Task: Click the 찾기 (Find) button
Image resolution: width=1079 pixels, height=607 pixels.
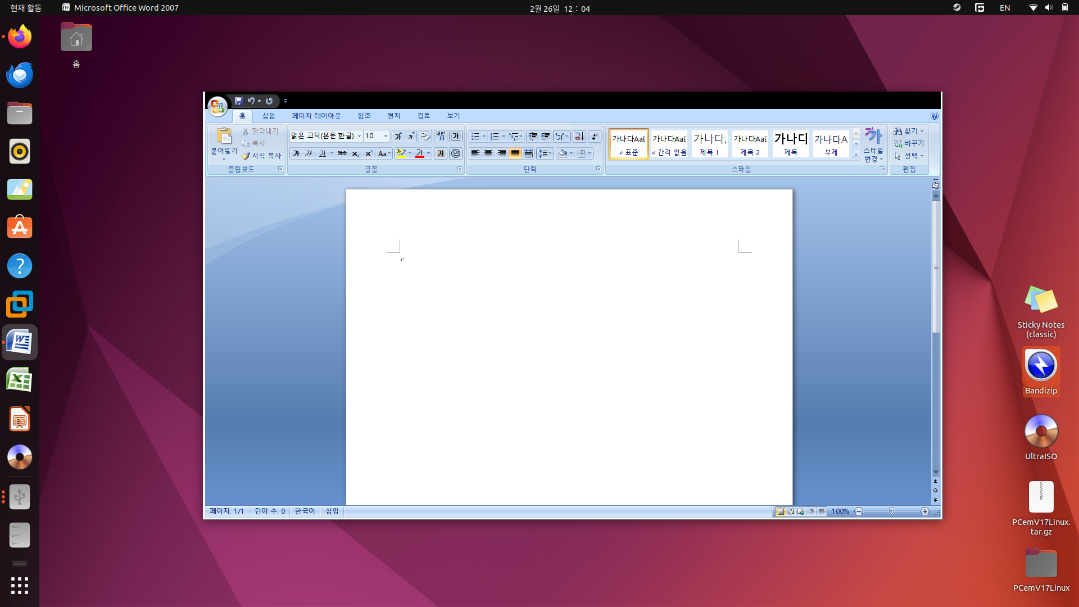Action: tap(907, 131)
